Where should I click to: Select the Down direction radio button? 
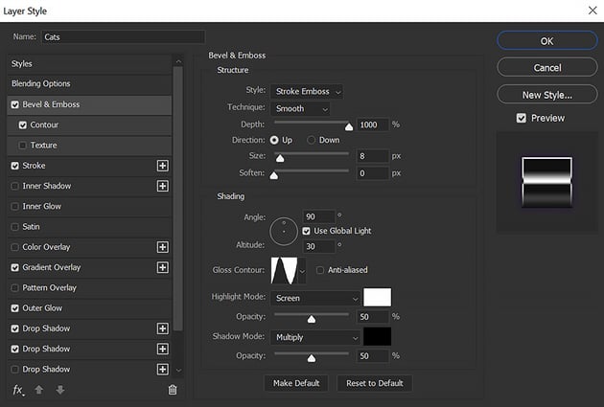312,140
